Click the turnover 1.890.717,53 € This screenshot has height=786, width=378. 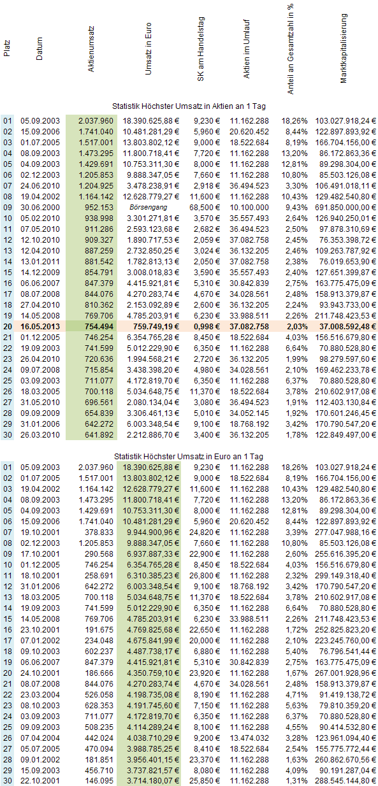click(x=153, y=239)
